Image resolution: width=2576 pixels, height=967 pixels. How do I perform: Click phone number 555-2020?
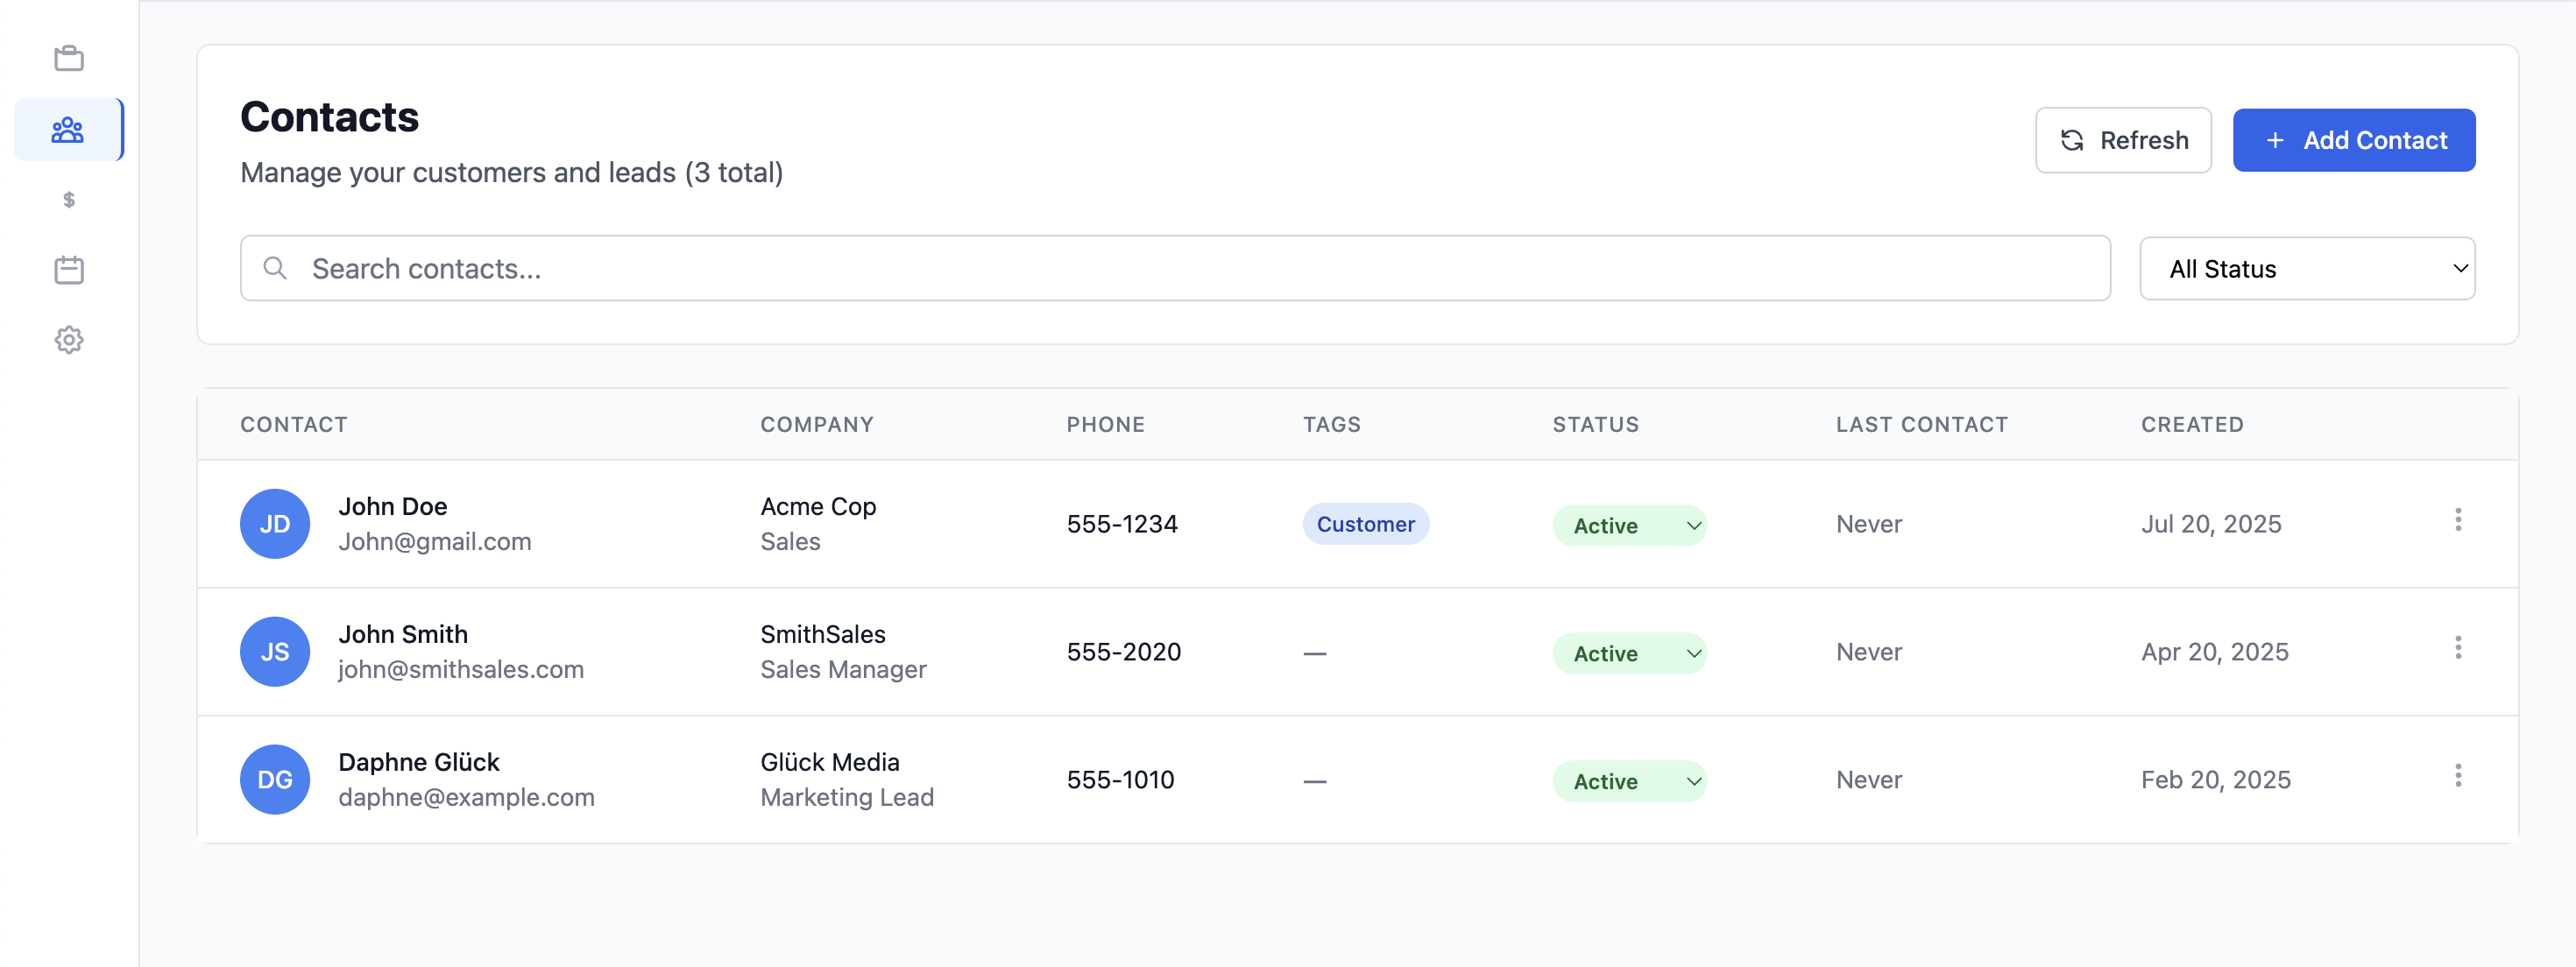[1124, 652]
